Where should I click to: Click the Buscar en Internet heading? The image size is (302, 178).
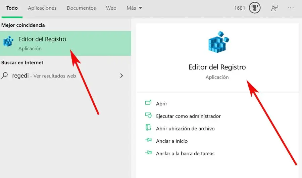click(22, 62)
